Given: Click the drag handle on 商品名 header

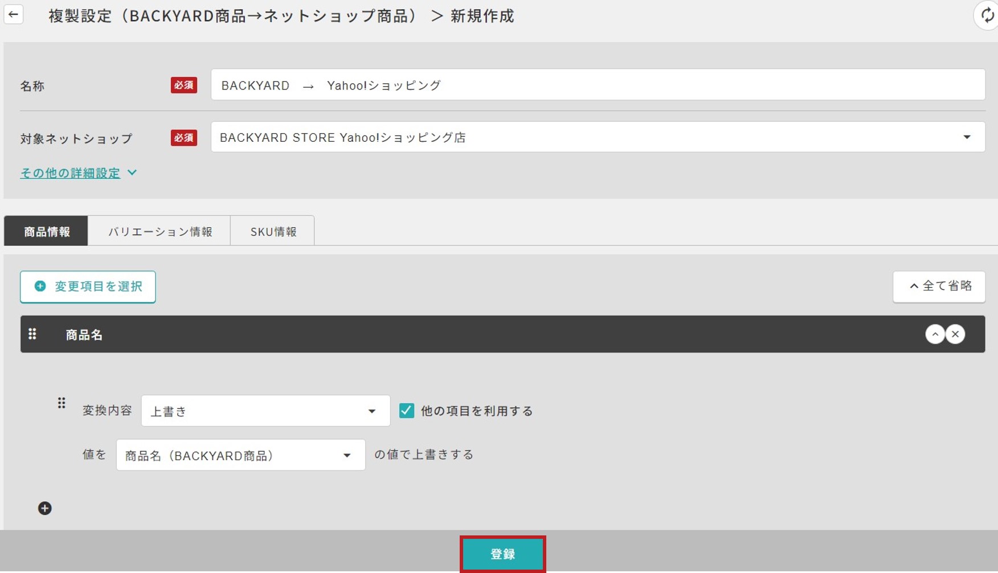Looking at the screenshot, I should (x=32, y=334).
